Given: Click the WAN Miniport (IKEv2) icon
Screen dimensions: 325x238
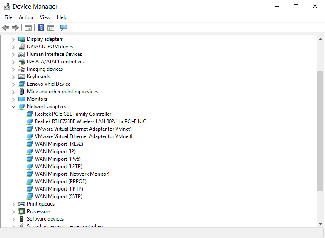Looking at the screenshot, I should (30, 144).
